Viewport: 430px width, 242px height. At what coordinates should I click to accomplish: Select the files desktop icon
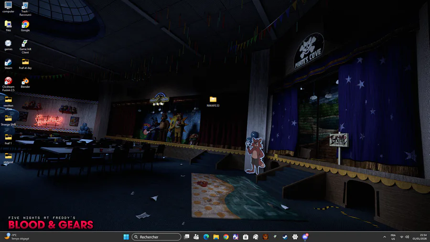click(x=8, y=26)
